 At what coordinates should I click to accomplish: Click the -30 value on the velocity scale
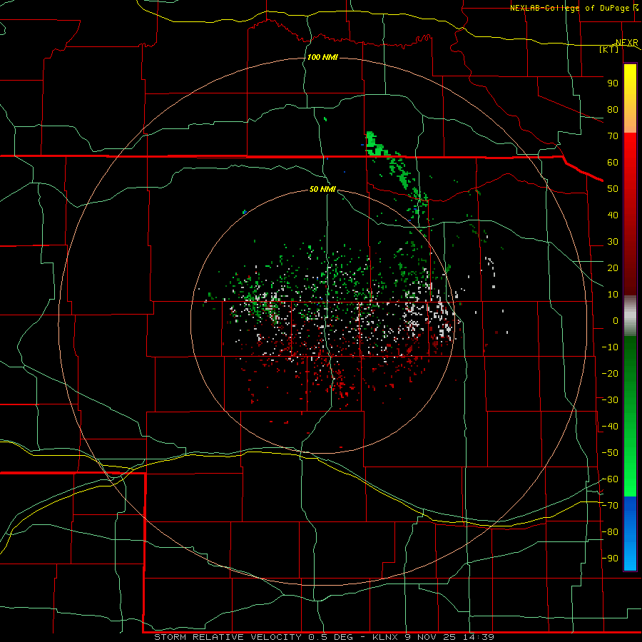(610, 400)
